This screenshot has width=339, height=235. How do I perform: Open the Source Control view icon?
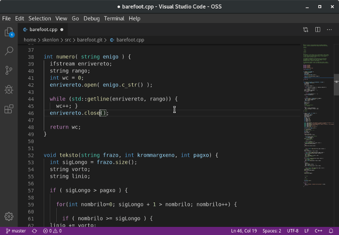[x=9, y=70]
